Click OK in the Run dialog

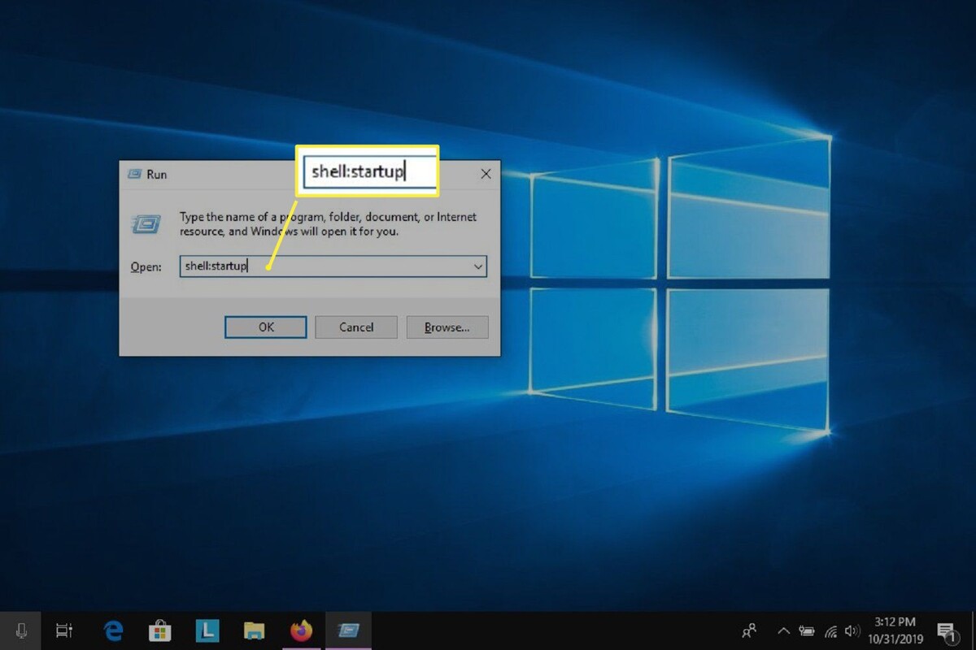(x=266, y=327)
